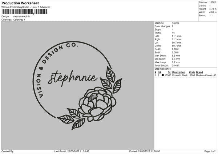
Task: Click the design name 'stephanie 4,8 in'
Action: pos(21,16)
